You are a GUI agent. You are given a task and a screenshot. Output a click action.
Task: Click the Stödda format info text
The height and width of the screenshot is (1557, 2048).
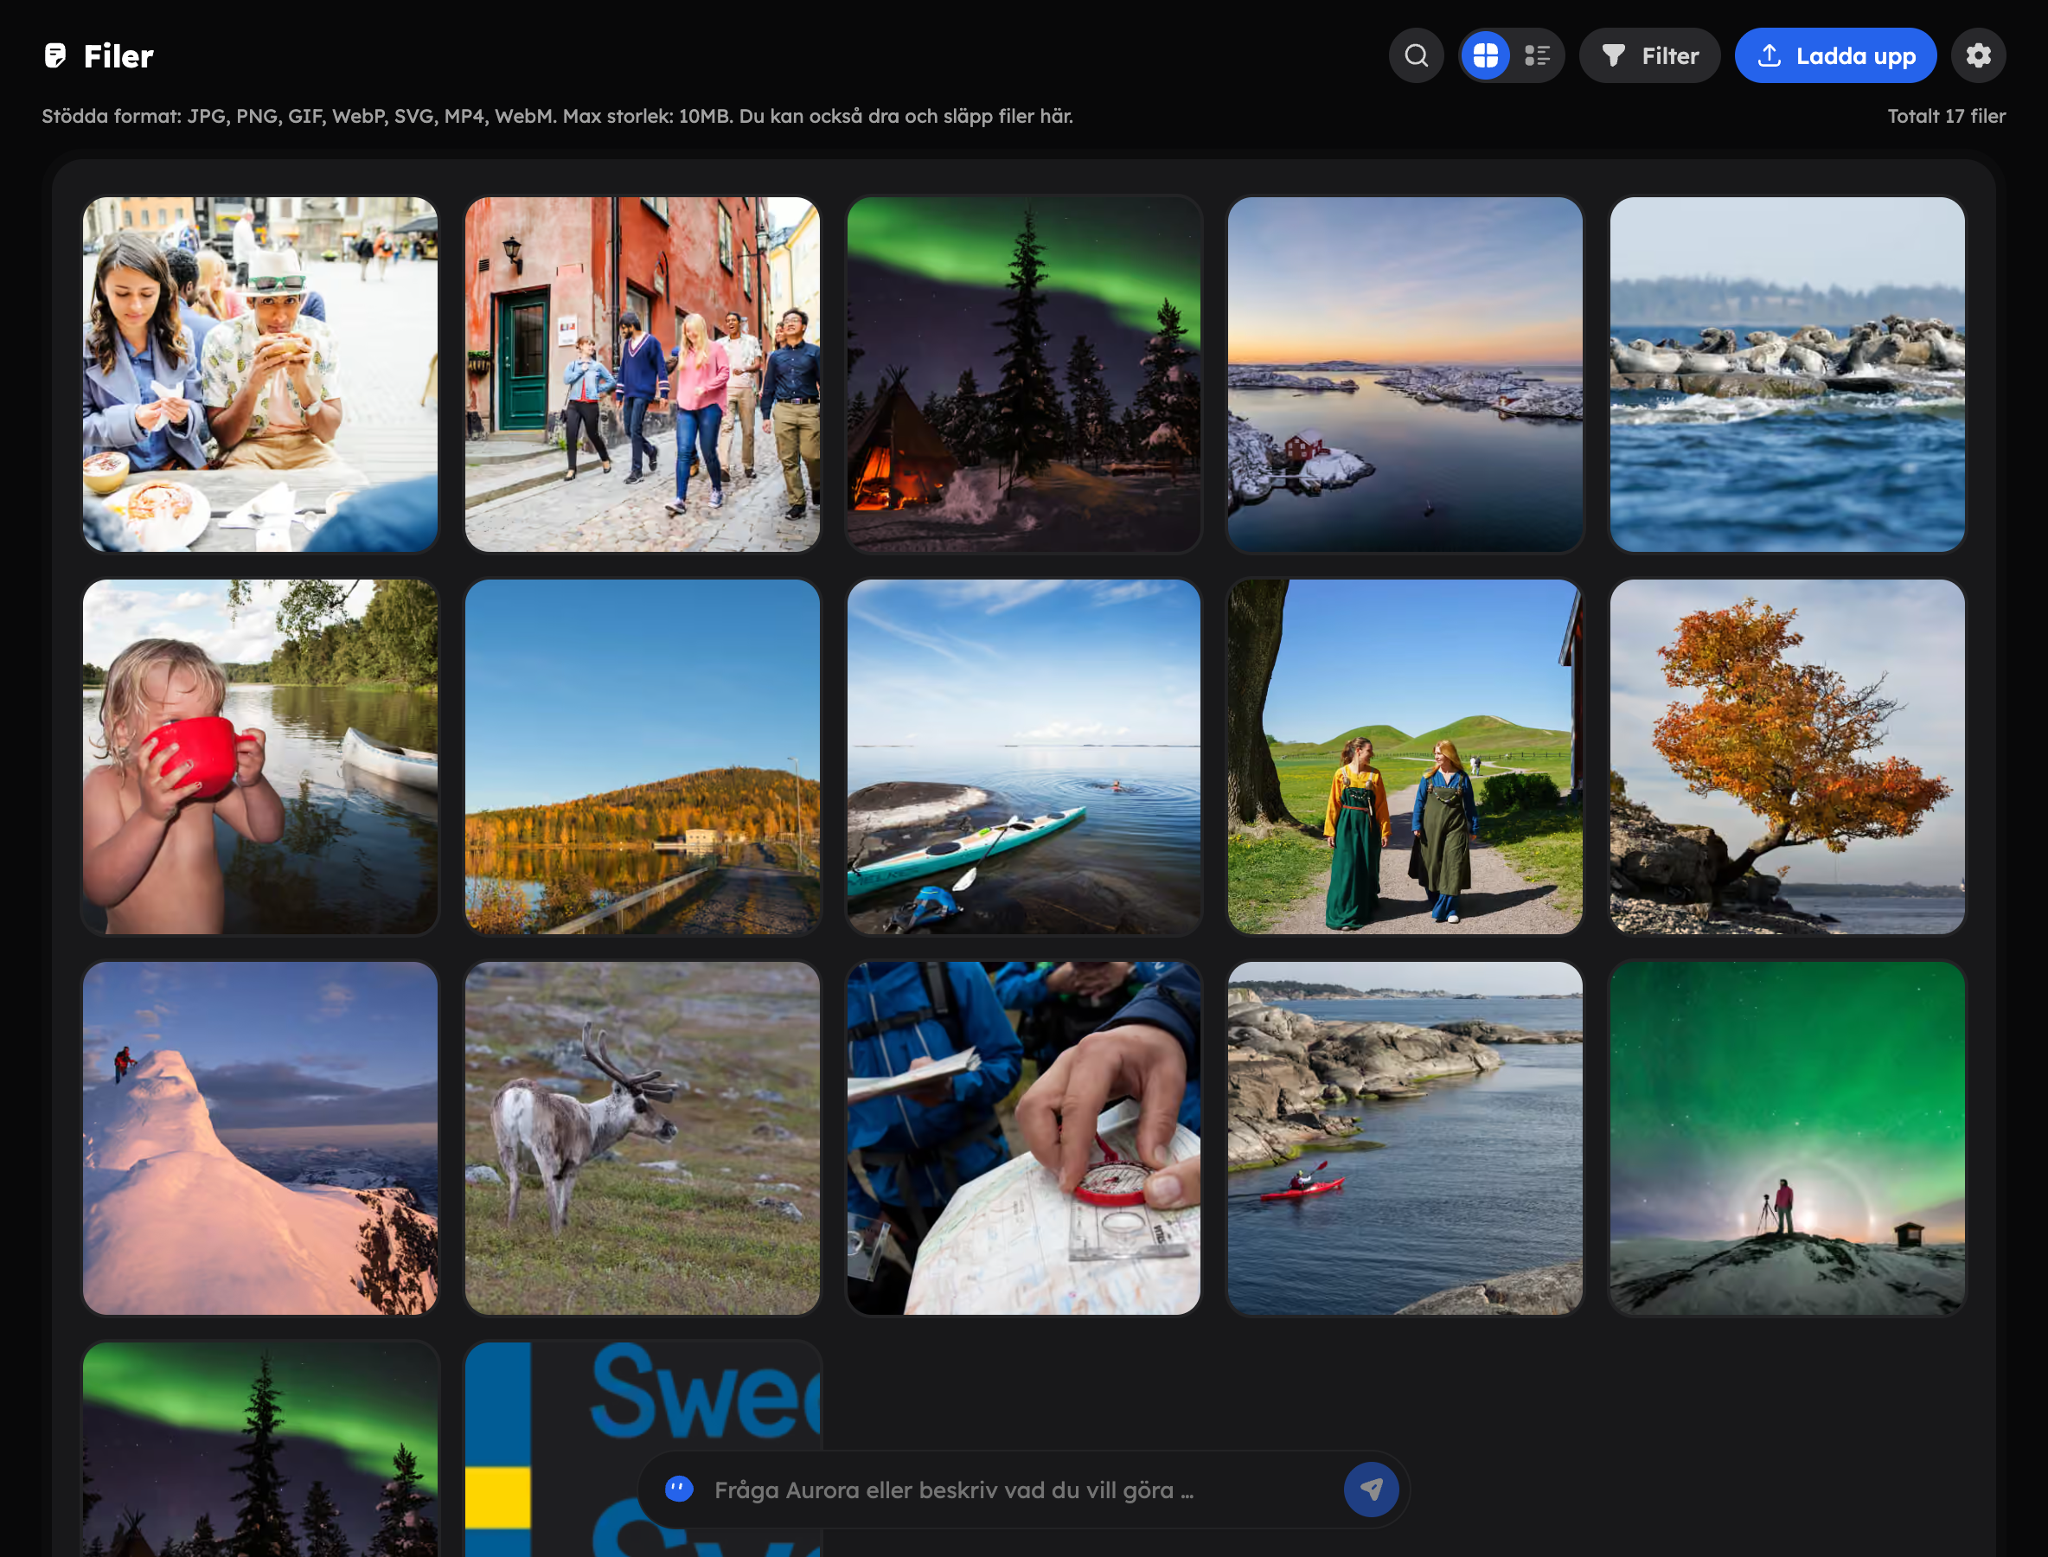click(x=557, y=116)
